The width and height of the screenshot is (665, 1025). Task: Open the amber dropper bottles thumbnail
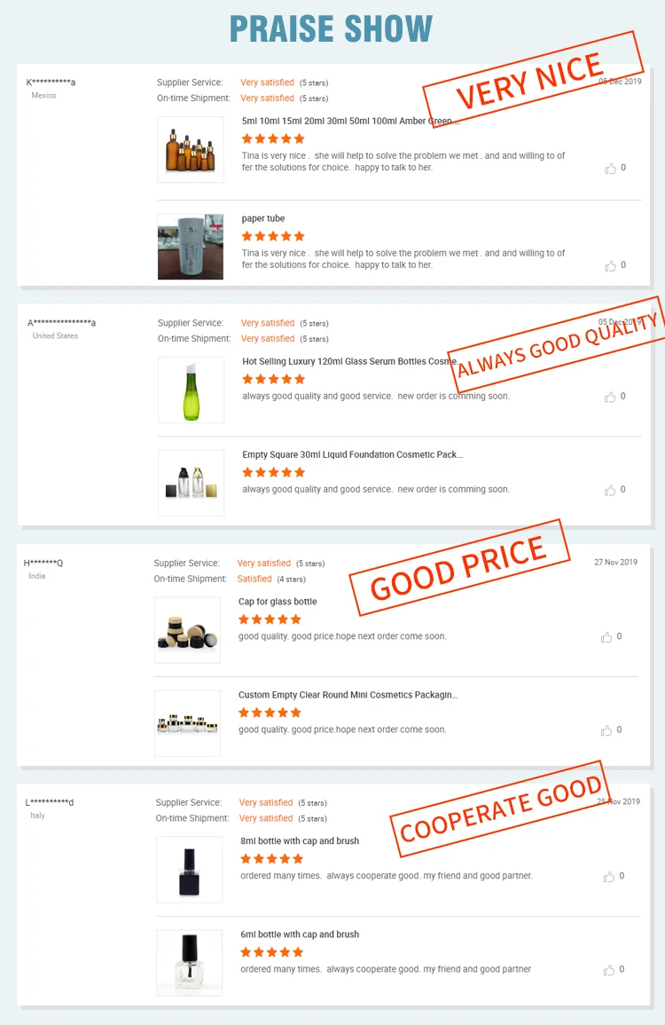click(x=190, y=150)
